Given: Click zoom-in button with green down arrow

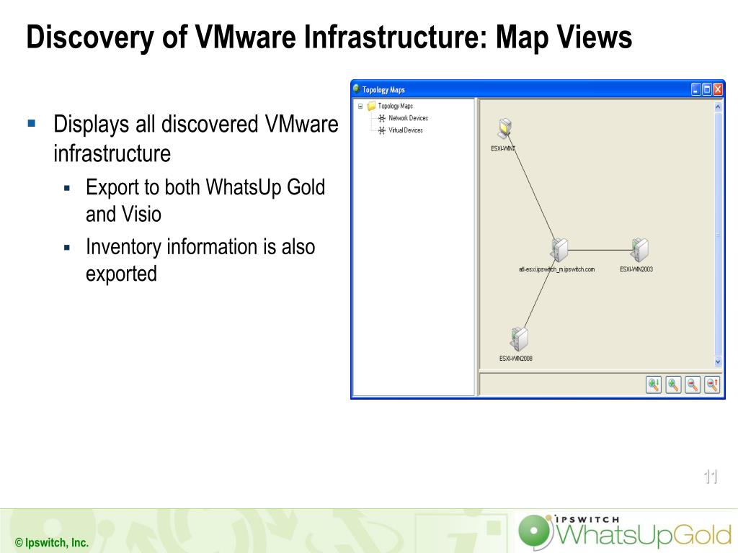Looking at the screenshot, I should pyautogui.click(x=654, y=385).
